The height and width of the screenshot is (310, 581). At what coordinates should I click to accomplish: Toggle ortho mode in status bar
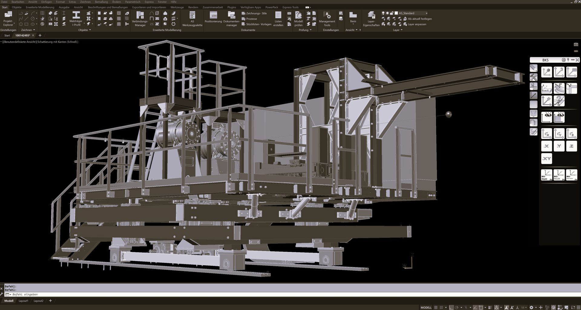click(x=451, y=308)
